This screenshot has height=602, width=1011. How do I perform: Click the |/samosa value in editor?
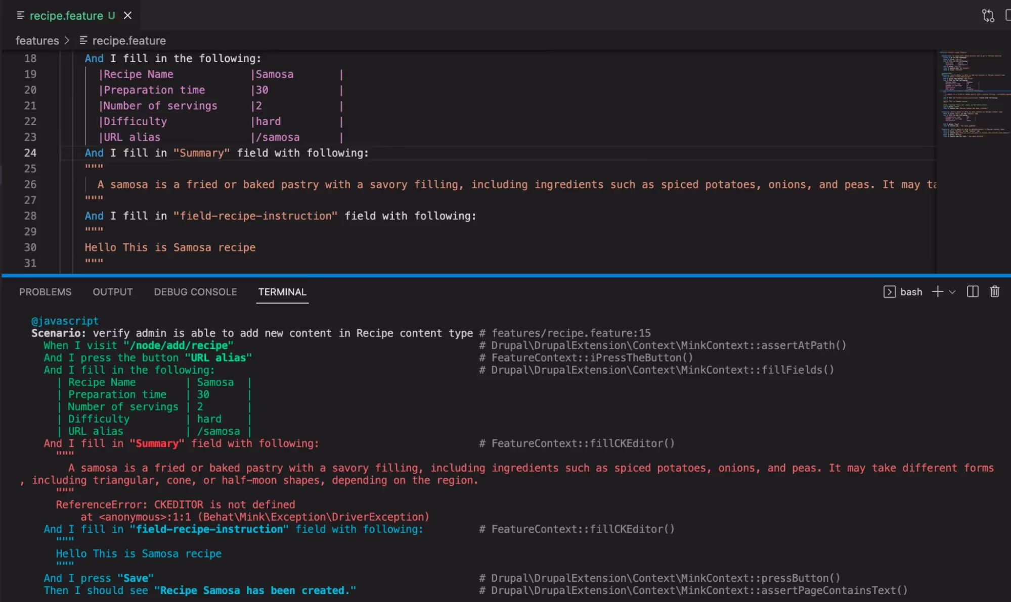pos(275,137)
